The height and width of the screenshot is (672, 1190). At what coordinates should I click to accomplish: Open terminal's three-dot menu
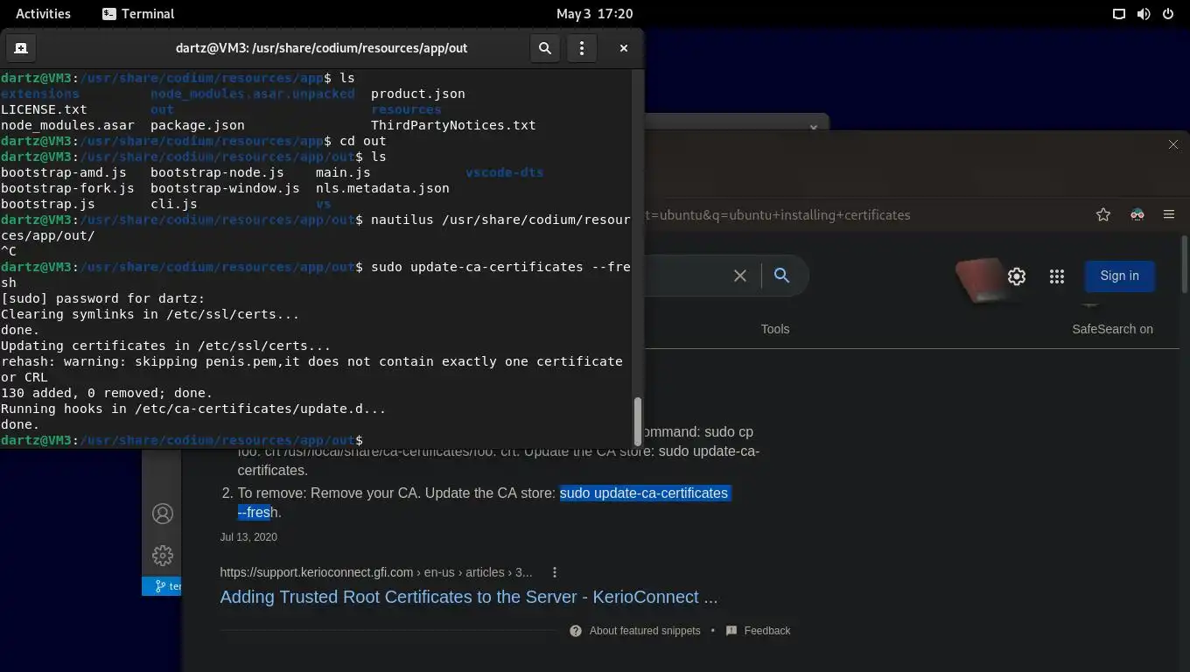pyautogui.click(x=582, y=48)
